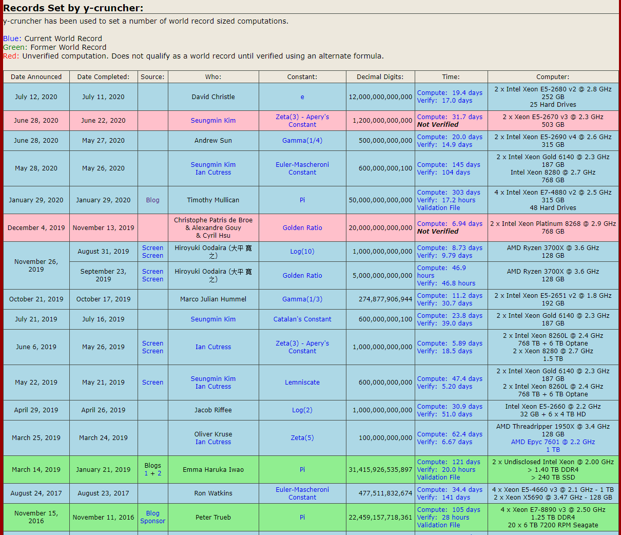Click the "e" constant link in David Christle's row
This screenshot has height=535, width=621.
[x=302, y=97]
